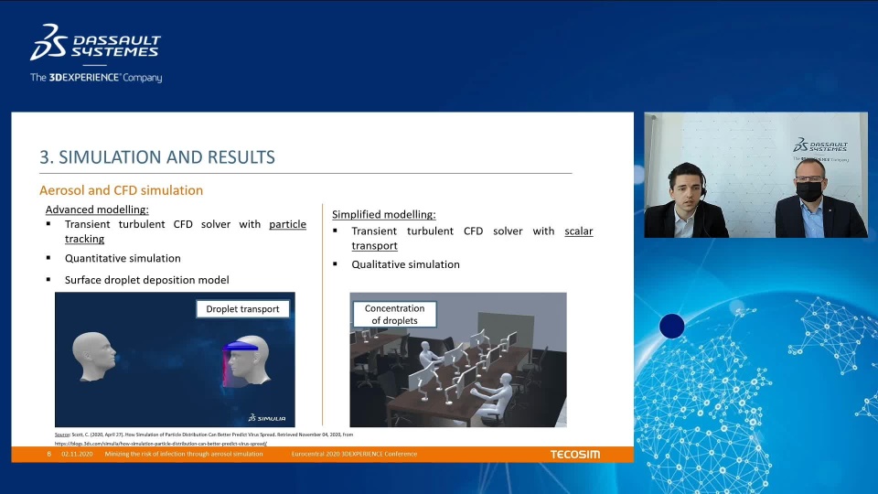Click the unshielded head in the droplet image
Image resolution: width=878 pixels, height=494 pixels.
click(94, 357)
